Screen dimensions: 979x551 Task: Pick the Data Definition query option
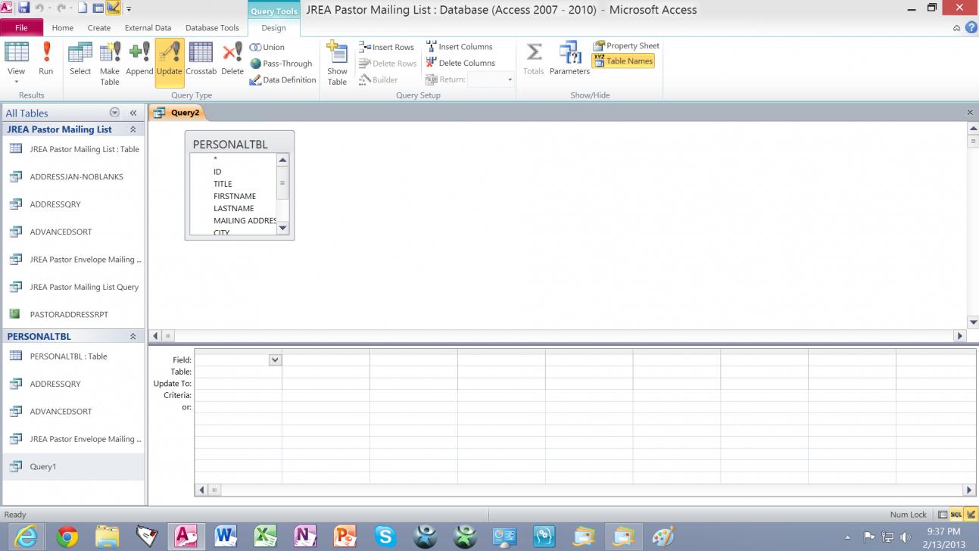click(x=282, y=79)
